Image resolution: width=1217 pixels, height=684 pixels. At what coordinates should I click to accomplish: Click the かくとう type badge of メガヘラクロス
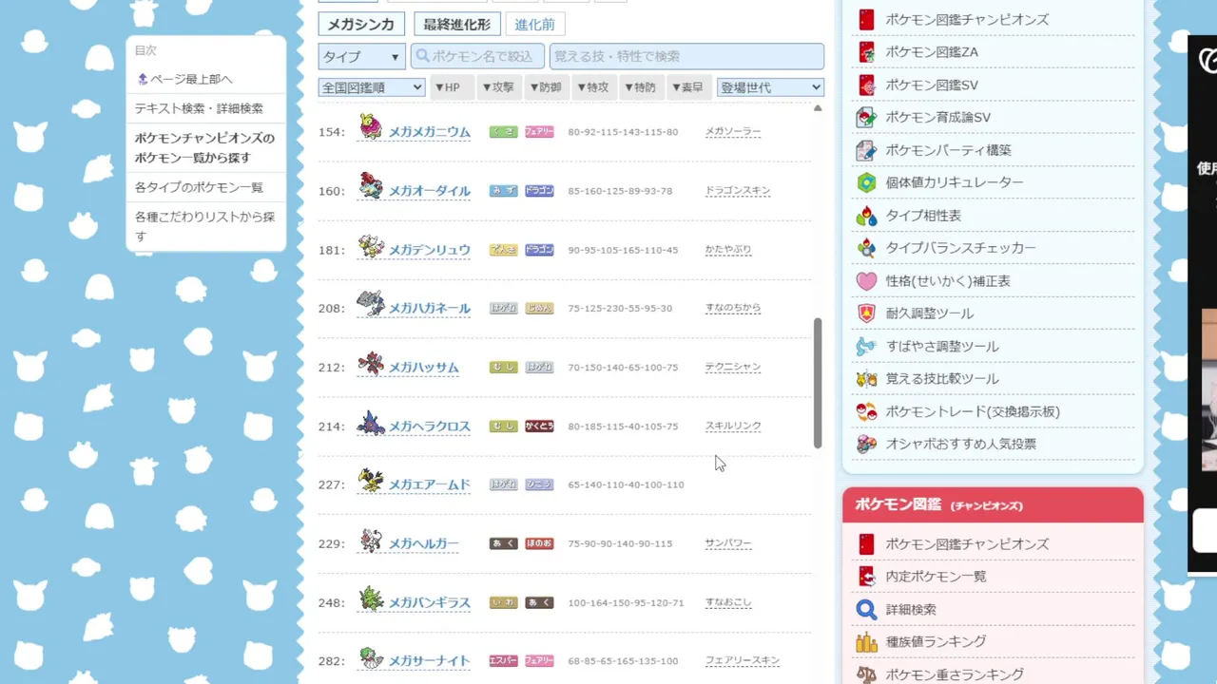tap(539, 427)
